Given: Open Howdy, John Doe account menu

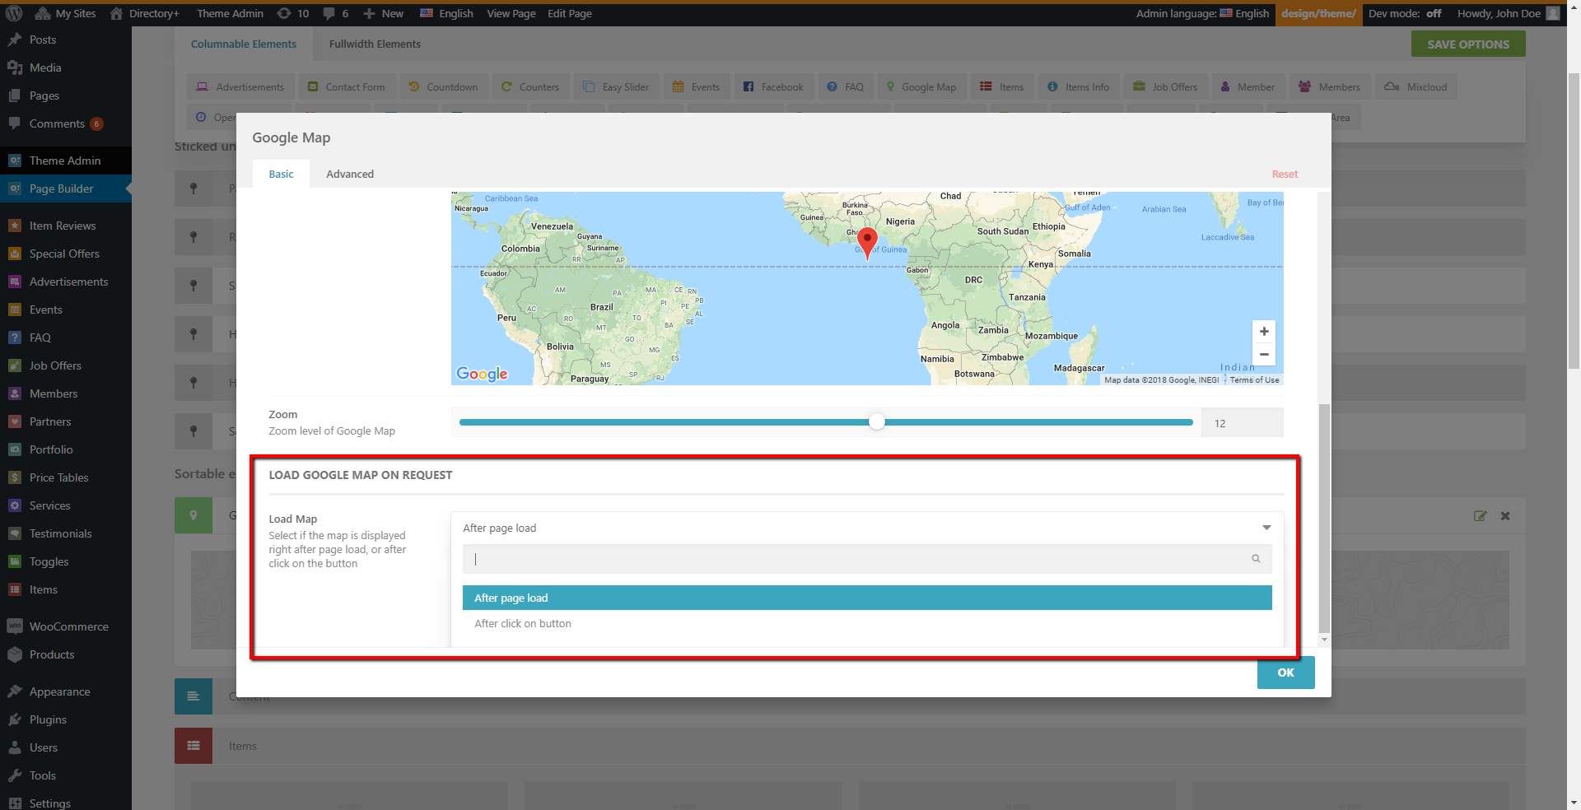Looking at the screenshot, I should tap(1509, 13).
